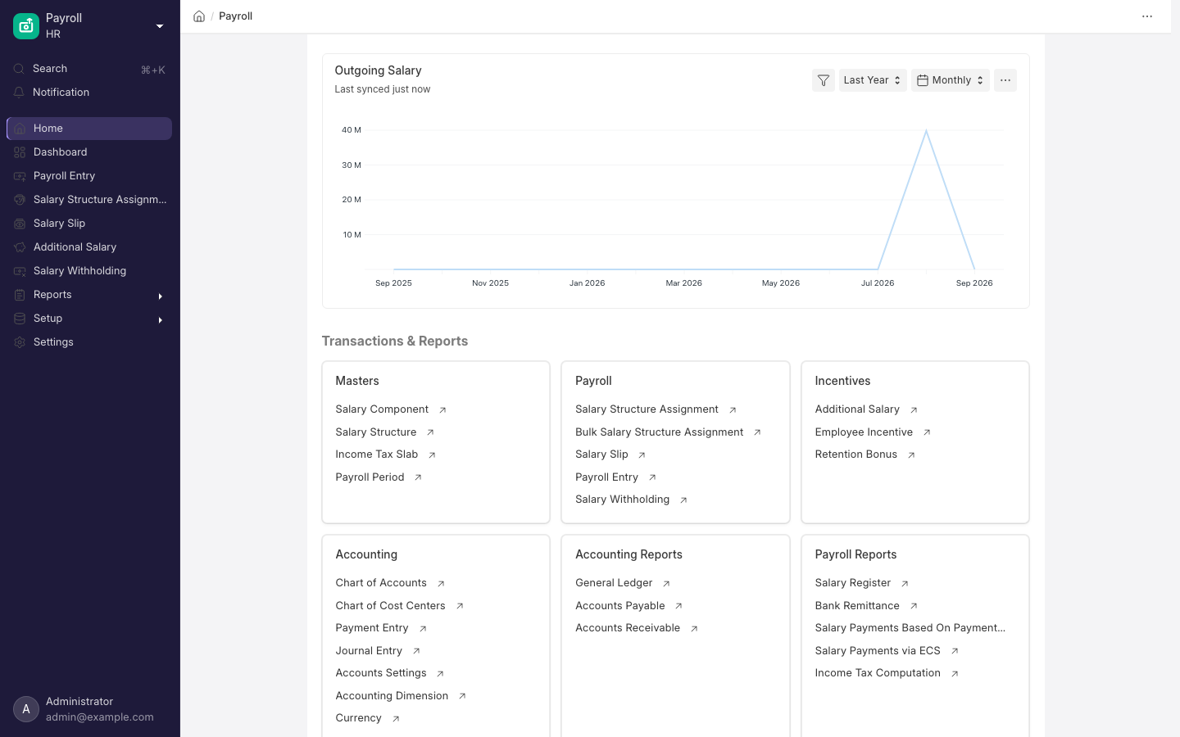
Task: Click arrow icon next to Accounts Payable
Action: [678, 606]
